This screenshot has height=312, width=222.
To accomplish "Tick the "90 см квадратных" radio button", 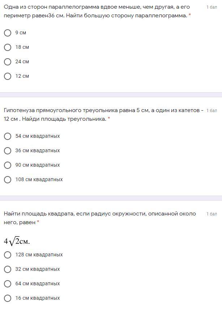I will coord(8,165).
